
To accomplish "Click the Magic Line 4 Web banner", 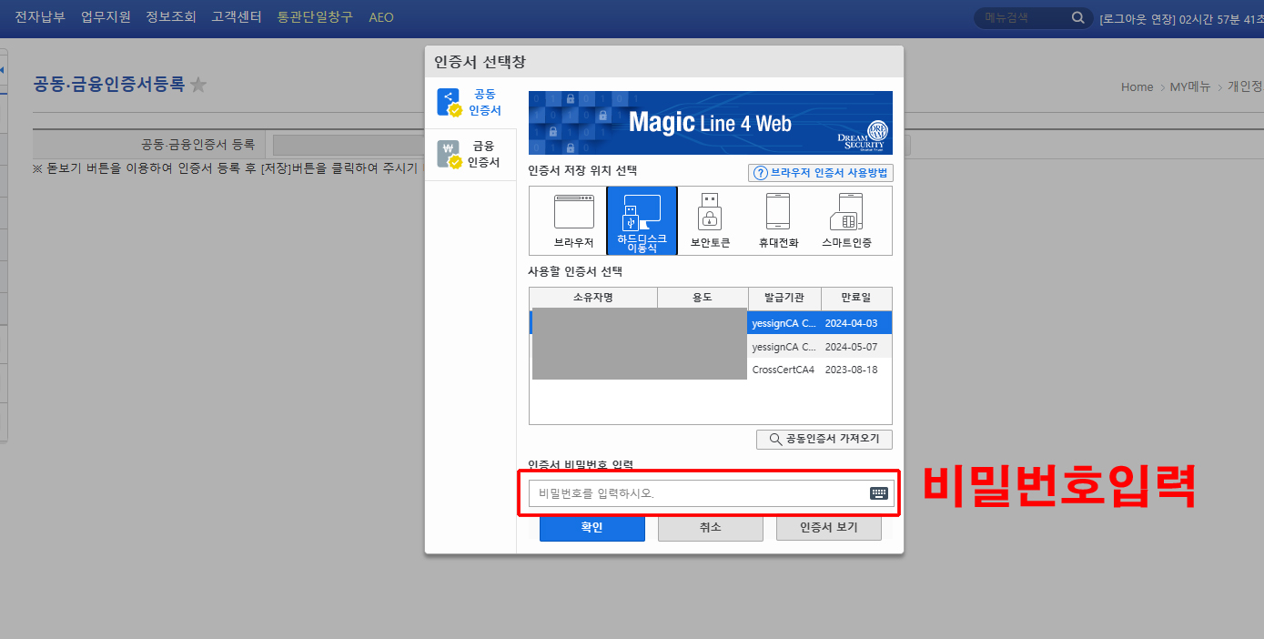I will (711, 123).
